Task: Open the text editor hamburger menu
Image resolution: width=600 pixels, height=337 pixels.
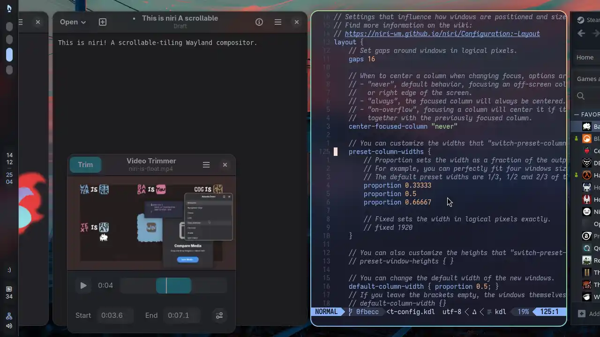Action: 278,22
